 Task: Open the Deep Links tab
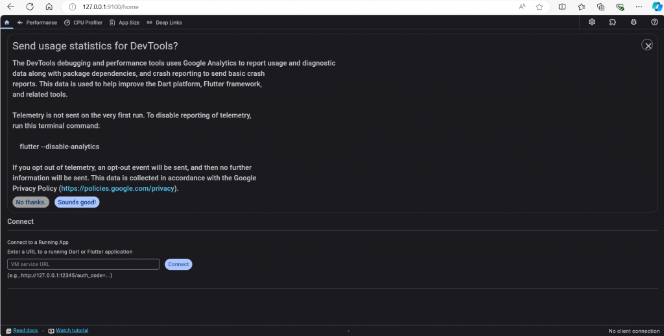(x=164, y=23)
